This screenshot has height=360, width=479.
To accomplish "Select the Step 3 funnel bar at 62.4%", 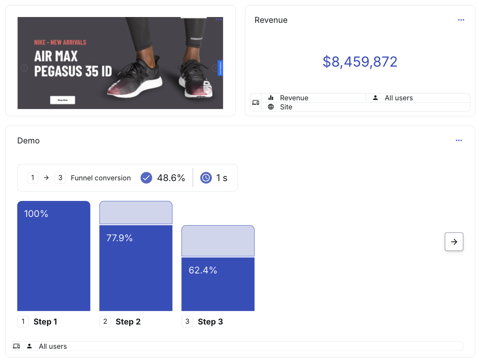I will point(218,284).
